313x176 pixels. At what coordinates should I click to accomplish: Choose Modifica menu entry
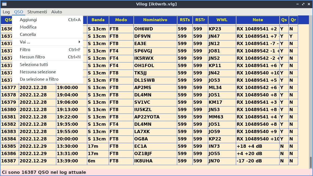[48, 27]
